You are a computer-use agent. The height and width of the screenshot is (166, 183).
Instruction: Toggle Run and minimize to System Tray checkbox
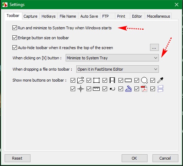click(x=15, y=28)
